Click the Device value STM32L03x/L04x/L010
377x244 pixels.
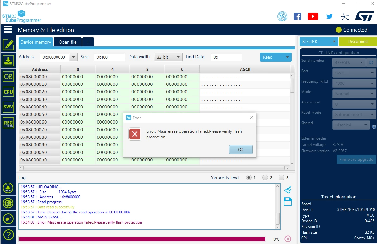click(356, 210)
